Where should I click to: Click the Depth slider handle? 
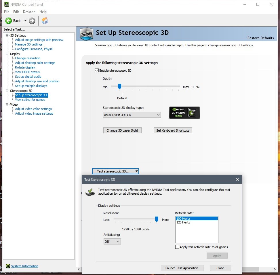coord(119,86)
